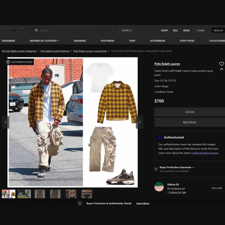This screenshot has height=225, width=225.
Task: Open the authentication process link
Action: point(205,153)
